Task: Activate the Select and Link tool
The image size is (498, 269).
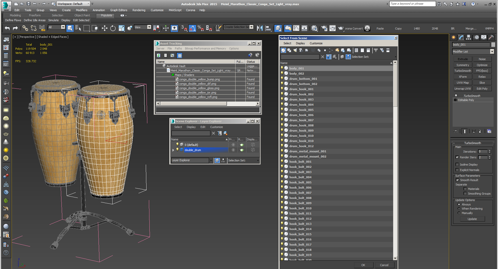Action: 25,28
